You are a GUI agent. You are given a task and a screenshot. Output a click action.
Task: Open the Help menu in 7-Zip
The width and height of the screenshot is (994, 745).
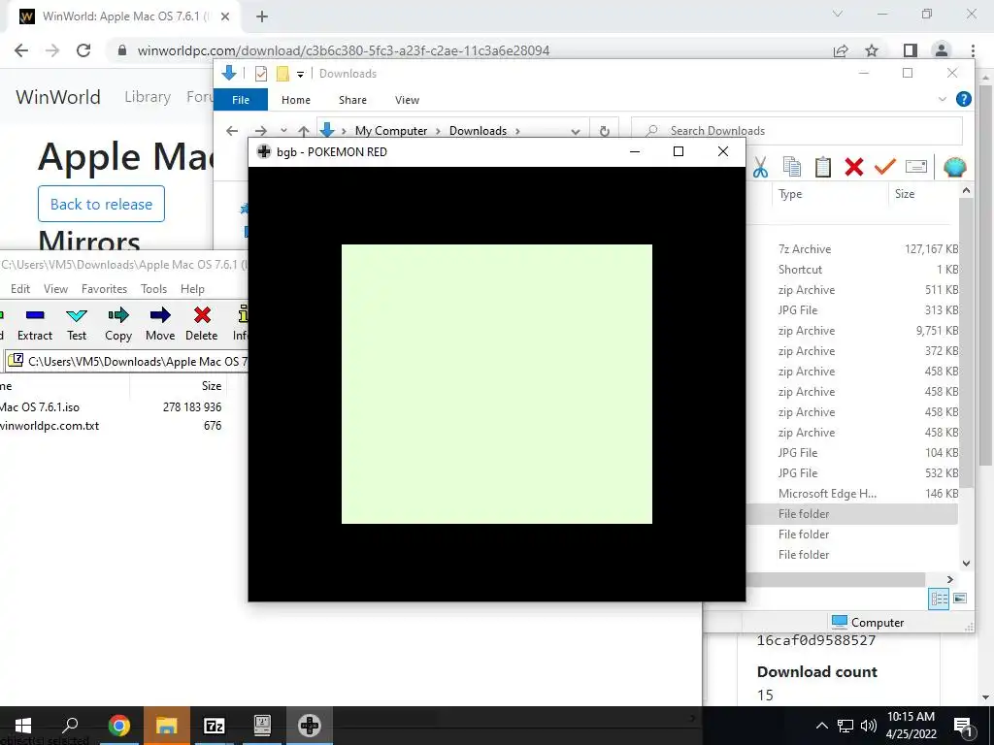click(192, 288)
